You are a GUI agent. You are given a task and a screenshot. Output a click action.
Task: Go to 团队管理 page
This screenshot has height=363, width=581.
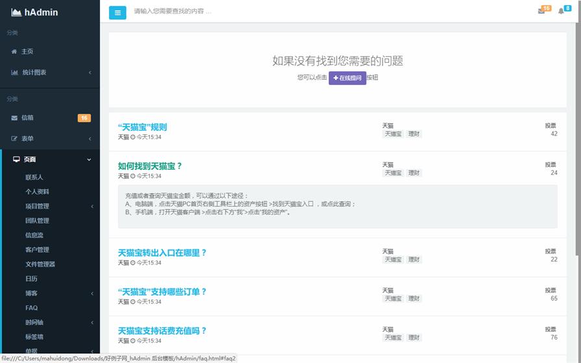click(37, 220)
